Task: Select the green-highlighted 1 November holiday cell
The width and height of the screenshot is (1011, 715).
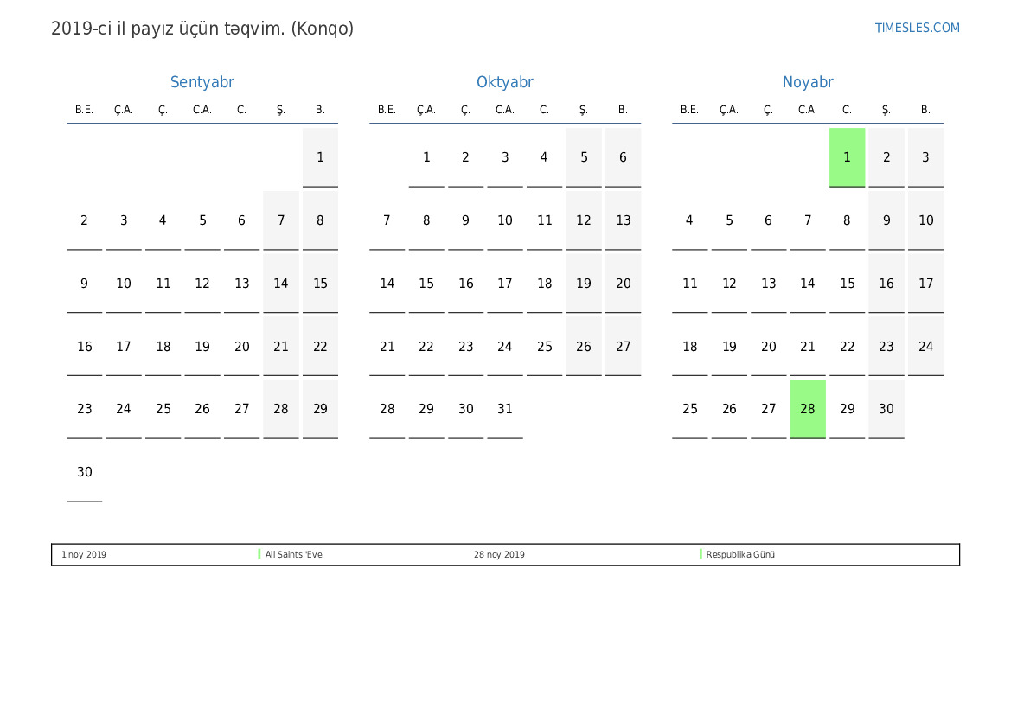Action: coord(847,157)
